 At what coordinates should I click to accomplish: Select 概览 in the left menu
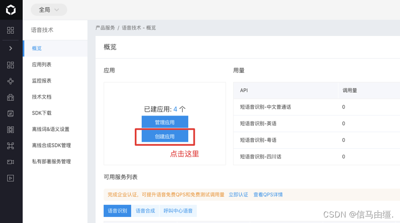tap(55, 48)
